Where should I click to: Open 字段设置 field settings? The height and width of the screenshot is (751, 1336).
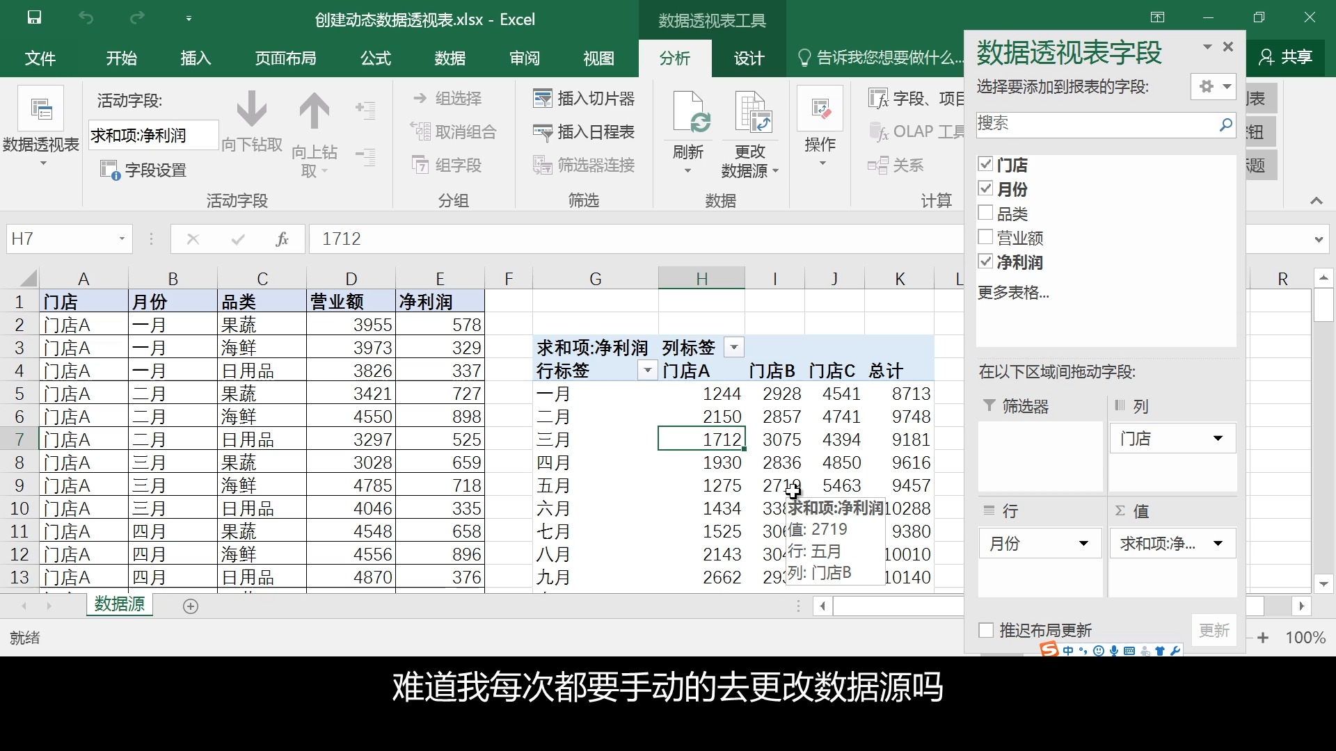143,169
